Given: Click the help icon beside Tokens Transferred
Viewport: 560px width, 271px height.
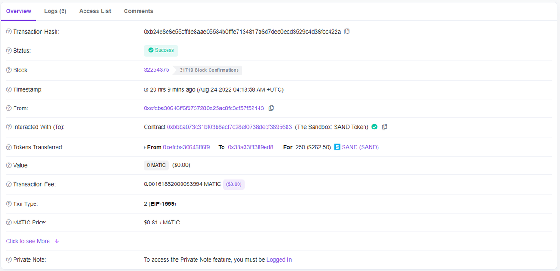Looking at the screenshot, I should coord(8,147).
